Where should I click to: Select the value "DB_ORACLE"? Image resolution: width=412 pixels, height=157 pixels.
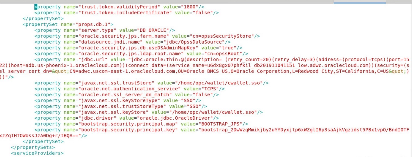(154, 30)
